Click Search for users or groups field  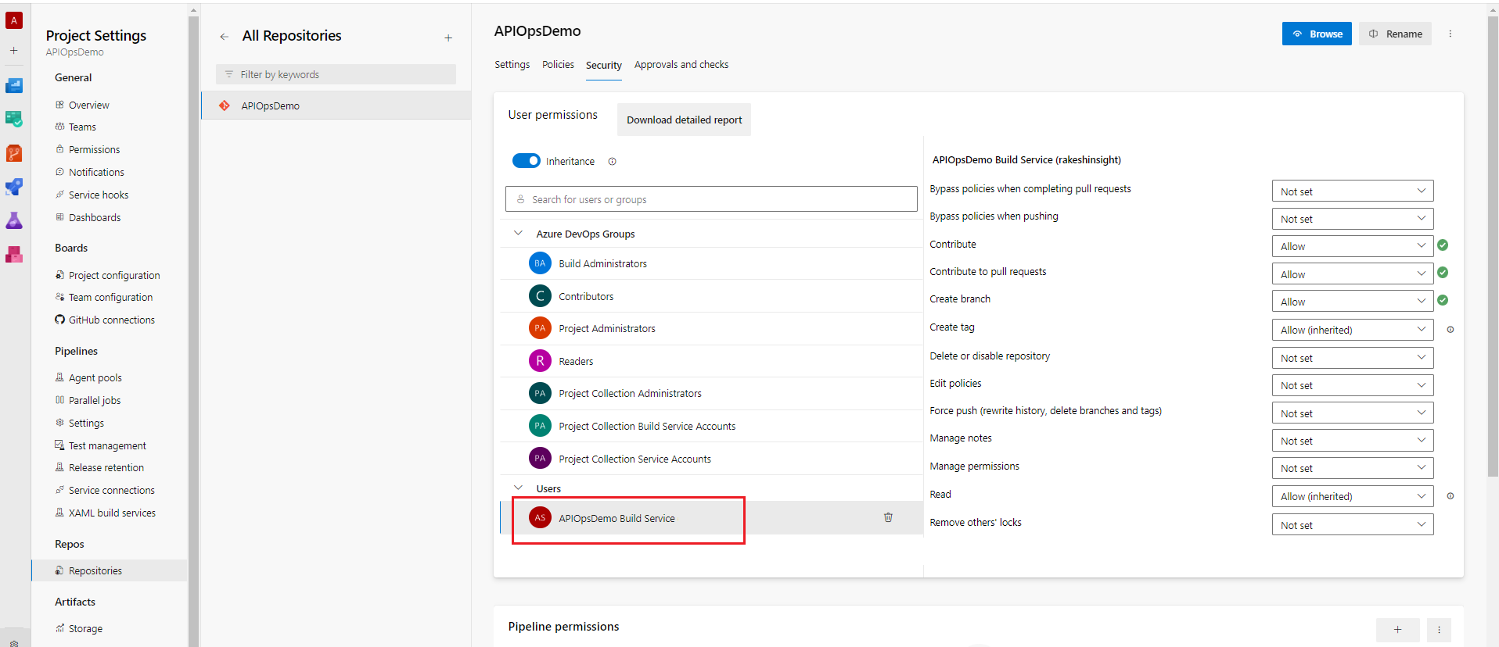pyautogui.click(x=711, y=199)
